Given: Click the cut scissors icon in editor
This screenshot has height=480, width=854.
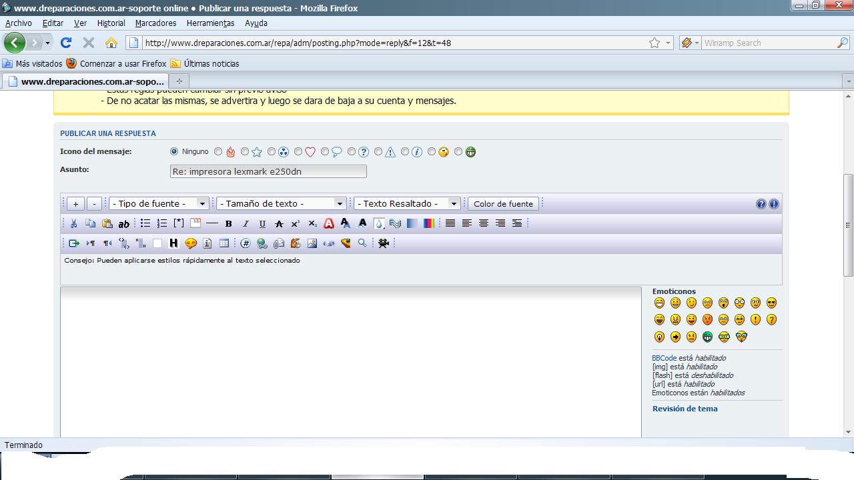Looking at the screenshot, I should pos(73,224).
